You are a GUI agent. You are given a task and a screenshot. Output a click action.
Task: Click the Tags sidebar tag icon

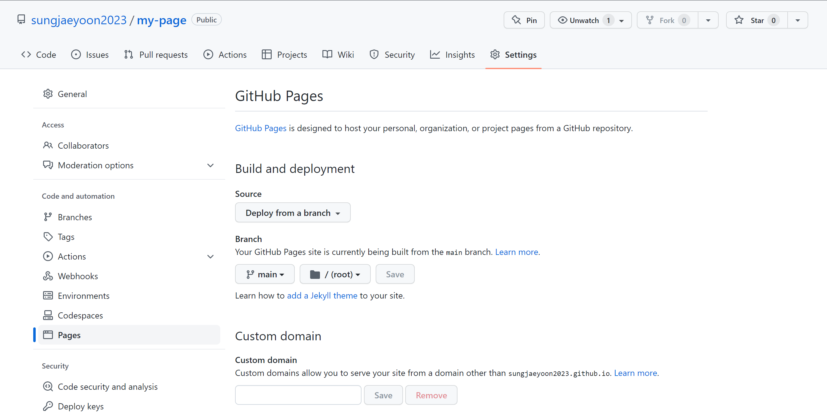48,236
